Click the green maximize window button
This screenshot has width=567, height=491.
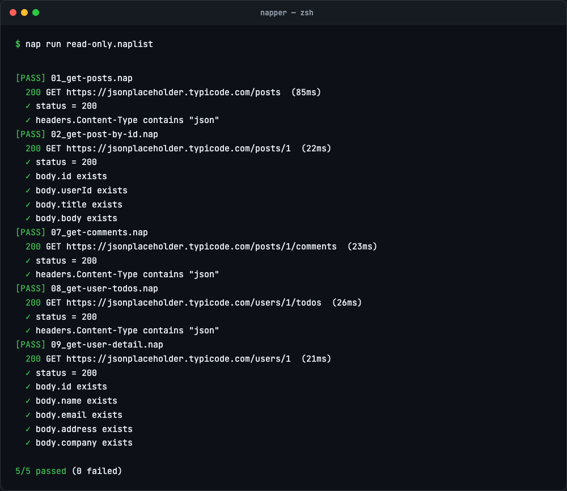(36, 12)
